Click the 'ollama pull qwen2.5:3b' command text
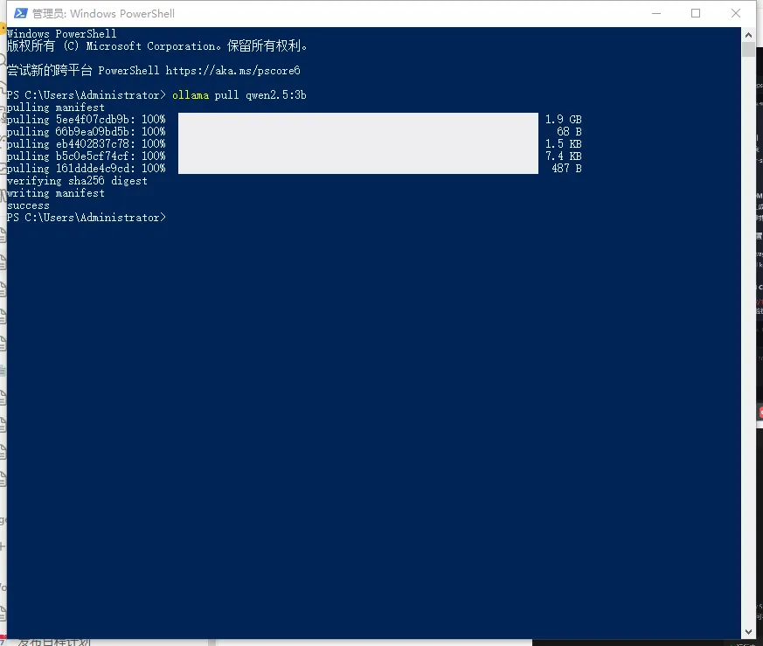Screen dimensions: 763x646 pos(239,95)
